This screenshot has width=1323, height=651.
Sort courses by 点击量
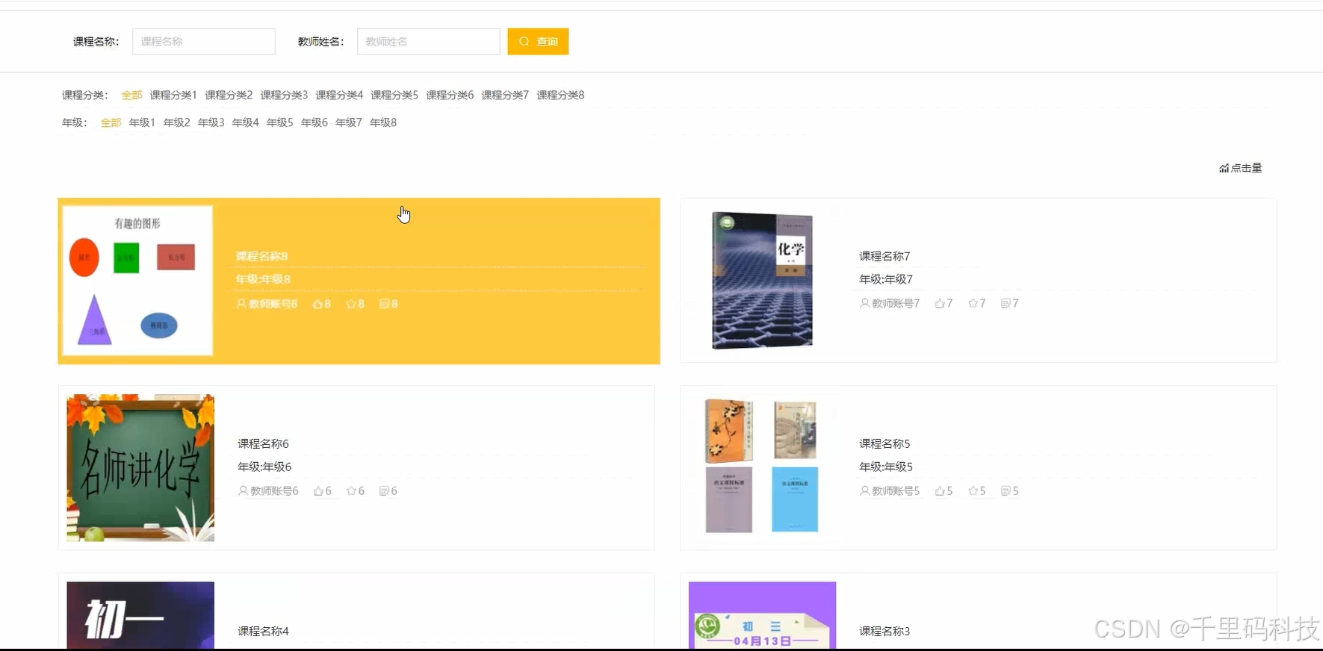tap(1240, 168)
